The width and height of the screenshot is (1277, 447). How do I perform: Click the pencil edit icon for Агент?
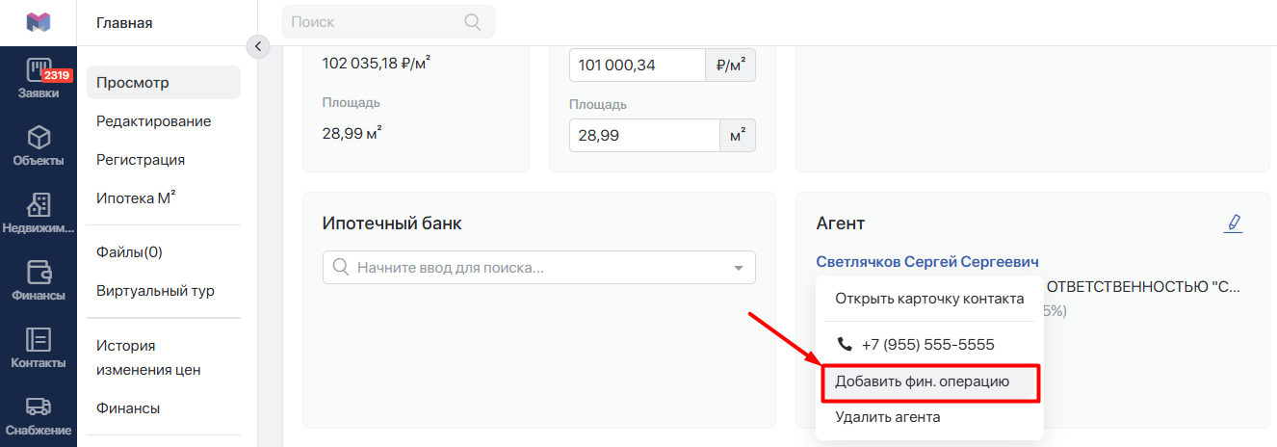[1233, 223]
